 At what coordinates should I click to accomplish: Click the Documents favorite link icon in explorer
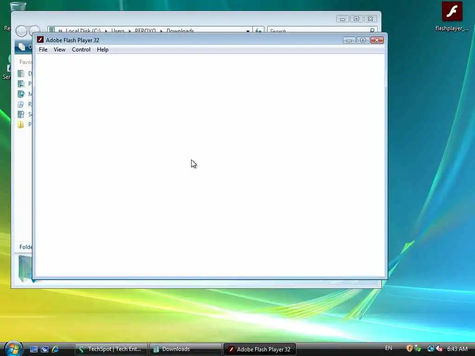[21, 74]
